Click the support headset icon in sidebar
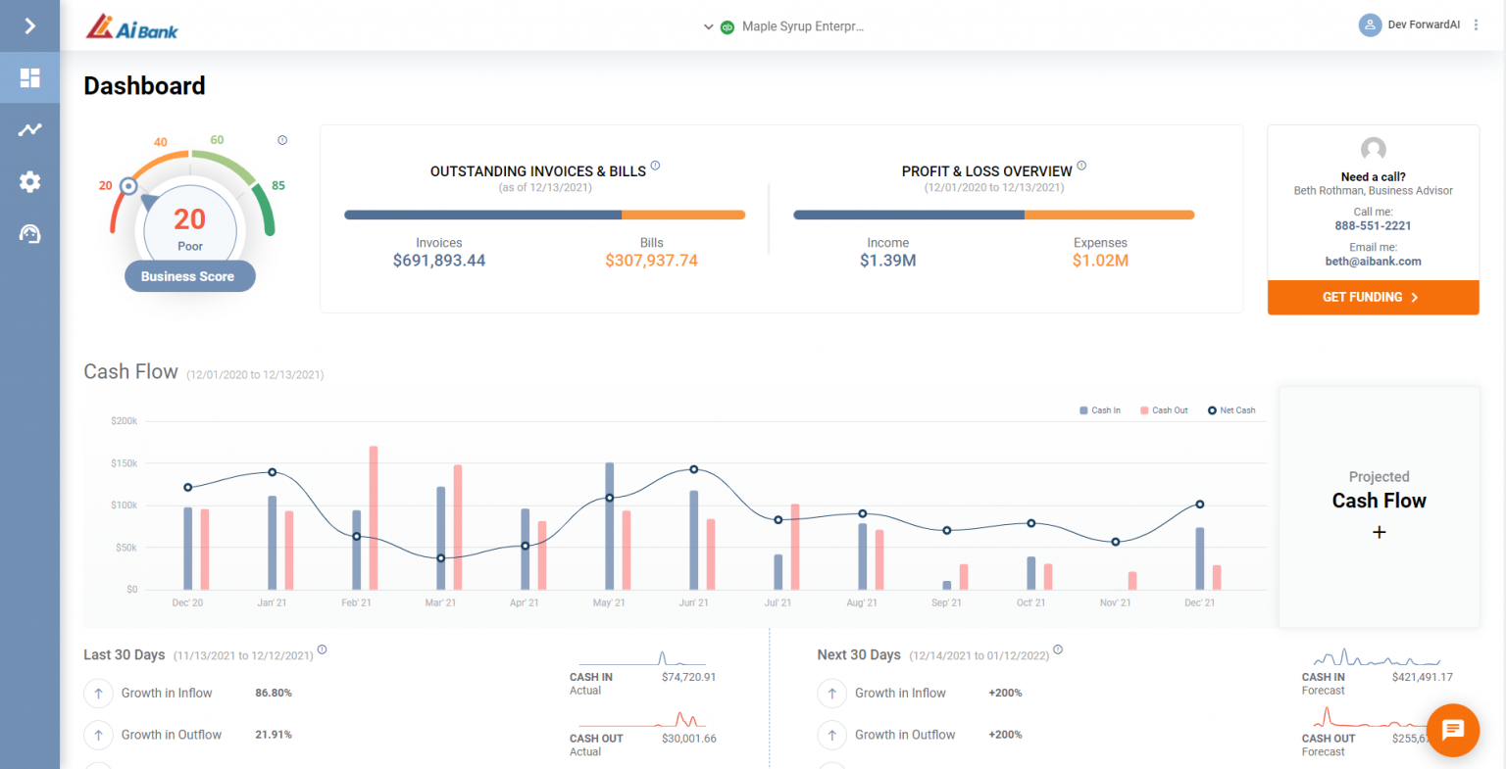This screenshot has height=769, width=1506. 29,234
